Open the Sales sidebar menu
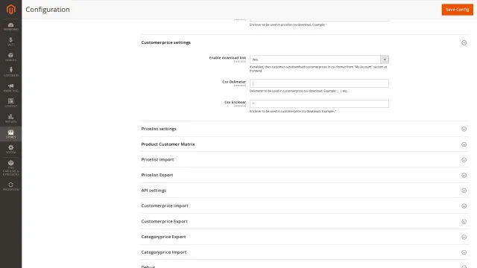 coord(11,42)
